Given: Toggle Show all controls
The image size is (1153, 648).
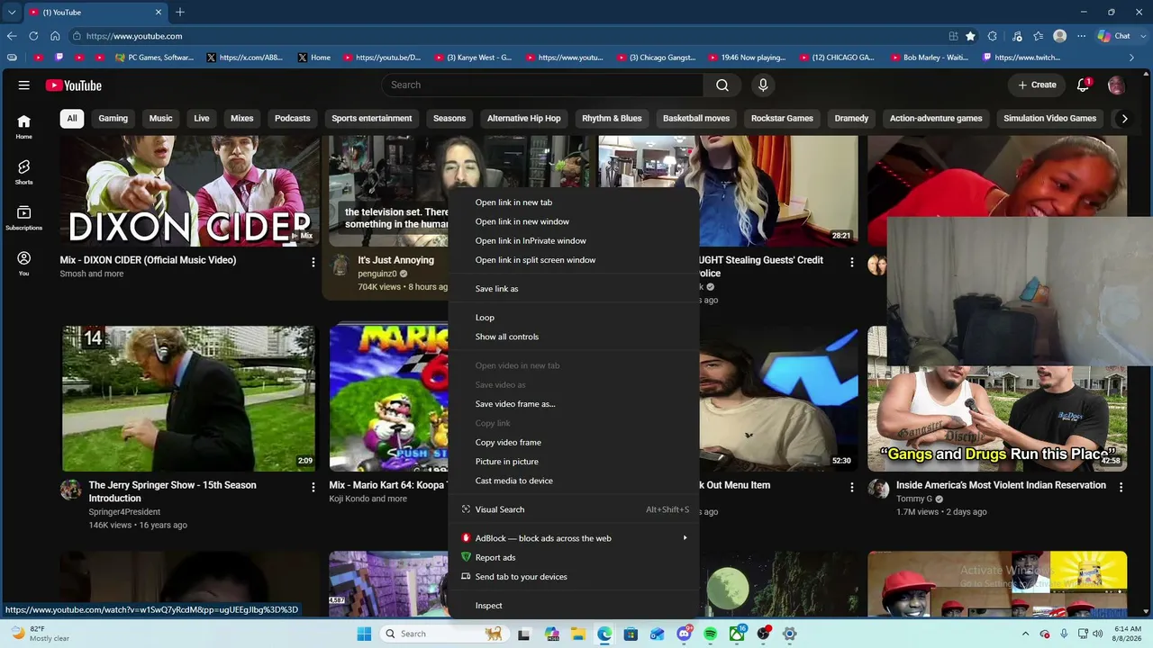Looking at the screenshot, I should (x=574, y=337).
